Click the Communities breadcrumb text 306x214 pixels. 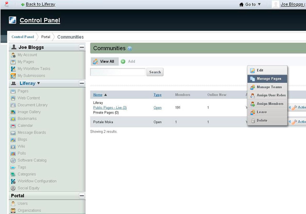[70, 37]
